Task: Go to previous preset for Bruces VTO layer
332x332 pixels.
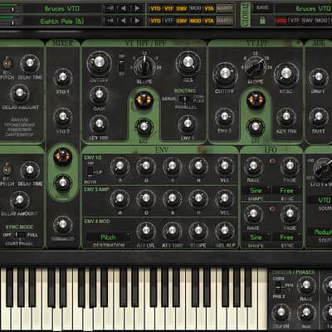Action: (x=123, y=8)
